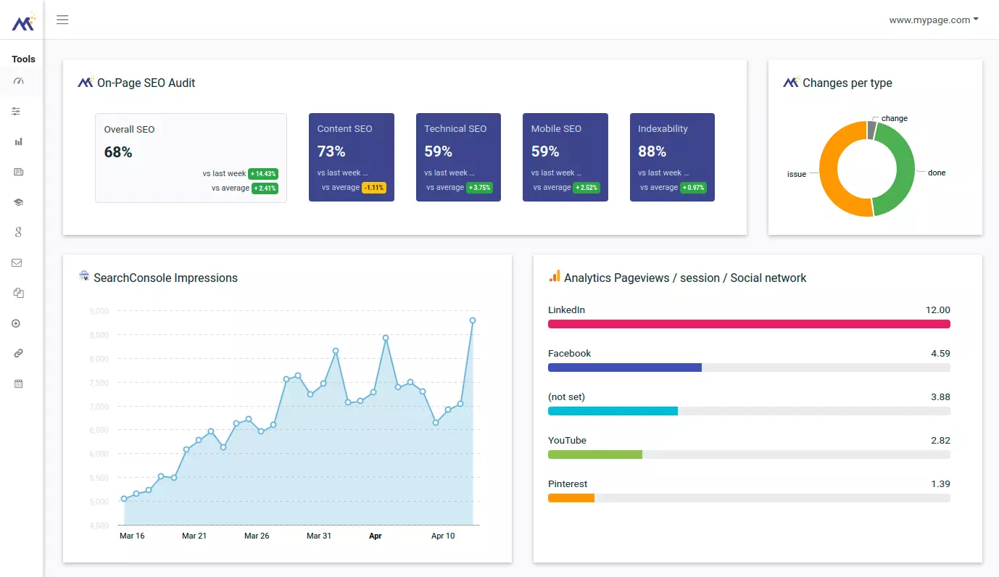Click the Pinterest value 1.39
The height and width of the screenshot is (577, 999).
940,483
